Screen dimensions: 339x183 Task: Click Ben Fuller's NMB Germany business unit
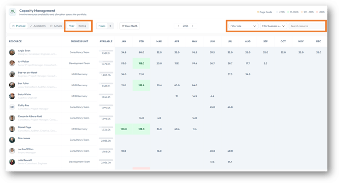(79, 85)
